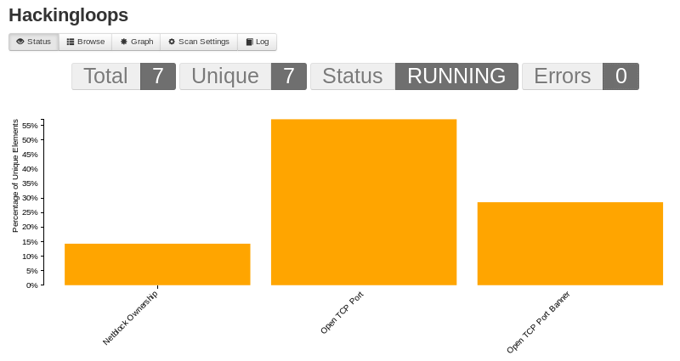The height and width of the screenshot is (361, 680).
Task: Click the Percentage of Unique Elements axis title
Action: coord(15,176)
